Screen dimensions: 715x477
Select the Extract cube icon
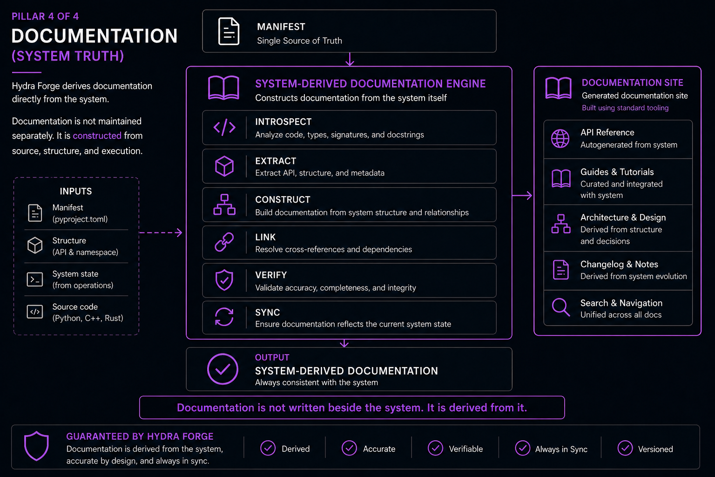tap(224, 166)
